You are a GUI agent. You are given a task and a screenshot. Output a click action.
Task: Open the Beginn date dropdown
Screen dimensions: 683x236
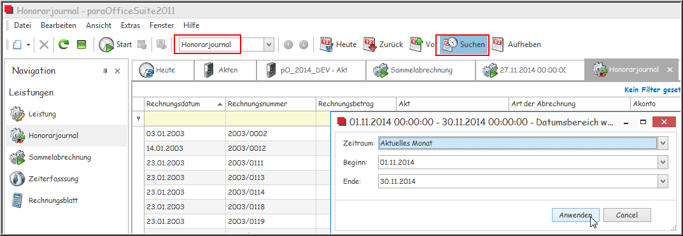tap(663, 162)
